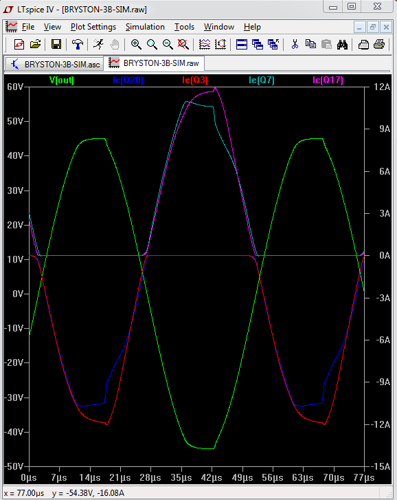Switch to the BRYSTON-3B-SIM.asc tab
Viewport: 397px width, 500px height.
54,64
